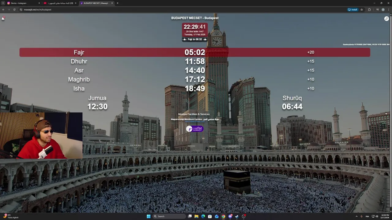Switch to the YouTube tab
The height and width of the screenshot is (220, 392).
point(60,3)
